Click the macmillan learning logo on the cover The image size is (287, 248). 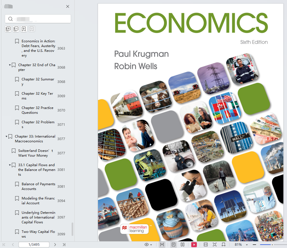(135, 229)
